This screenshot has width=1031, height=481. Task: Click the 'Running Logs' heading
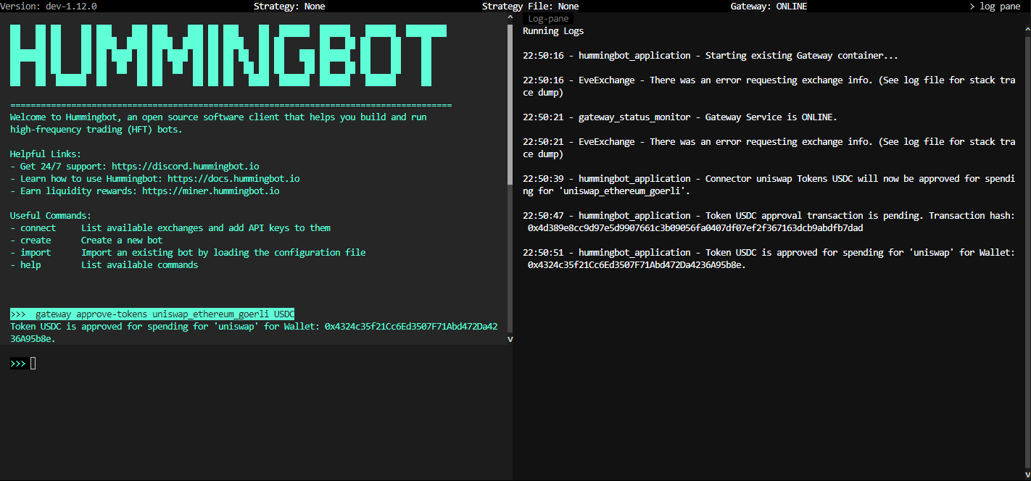point(553,30)
